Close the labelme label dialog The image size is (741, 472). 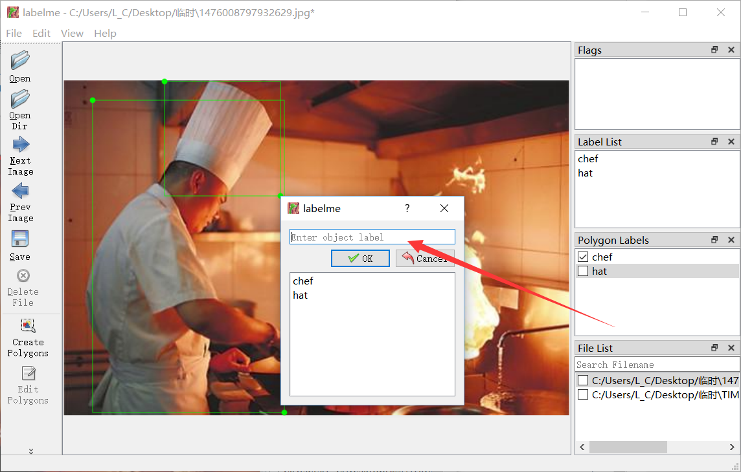[444, 208]
